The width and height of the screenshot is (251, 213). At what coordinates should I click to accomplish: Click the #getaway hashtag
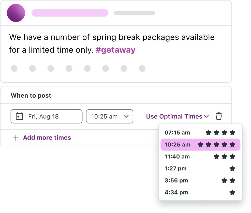(116, 50)
